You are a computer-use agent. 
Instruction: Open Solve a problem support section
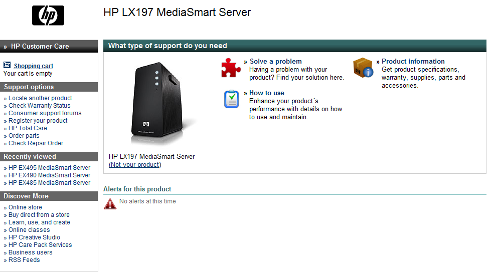point(276,61)
